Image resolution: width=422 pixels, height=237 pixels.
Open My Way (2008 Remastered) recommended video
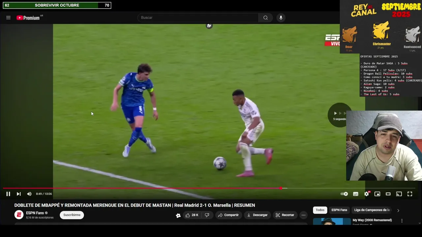[x=372, y=220]
